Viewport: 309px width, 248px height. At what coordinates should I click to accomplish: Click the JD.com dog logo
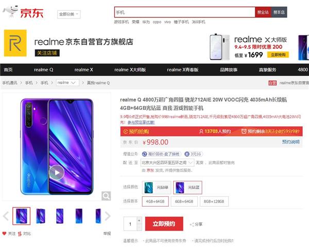10,11
